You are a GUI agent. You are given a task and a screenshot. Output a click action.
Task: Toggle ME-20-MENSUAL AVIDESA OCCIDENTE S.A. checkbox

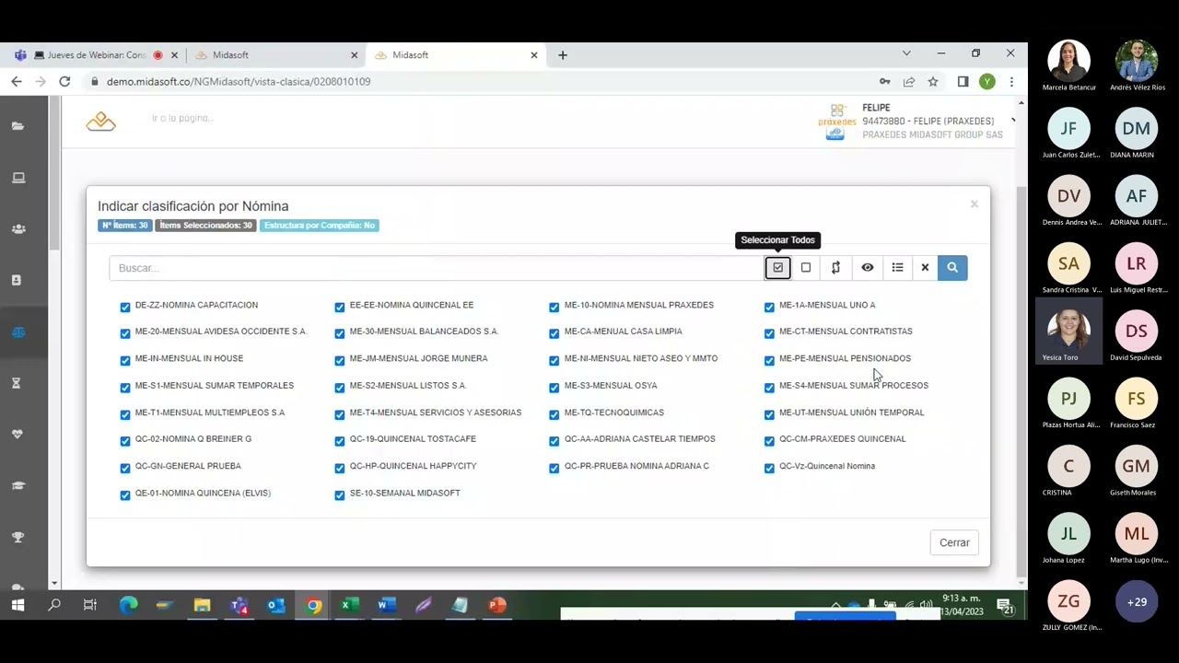click(x=125, y=333)
